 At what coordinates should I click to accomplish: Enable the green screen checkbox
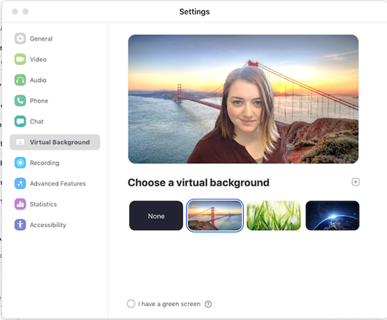click(131, 304)
